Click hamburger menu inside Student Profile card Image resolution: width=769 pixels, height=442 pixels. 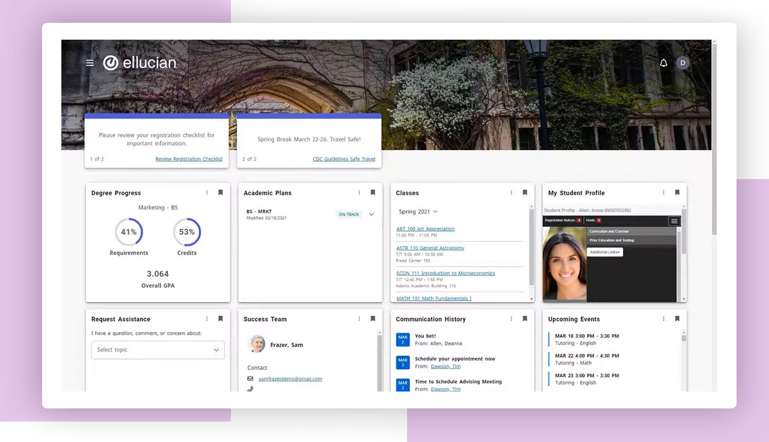674,221
